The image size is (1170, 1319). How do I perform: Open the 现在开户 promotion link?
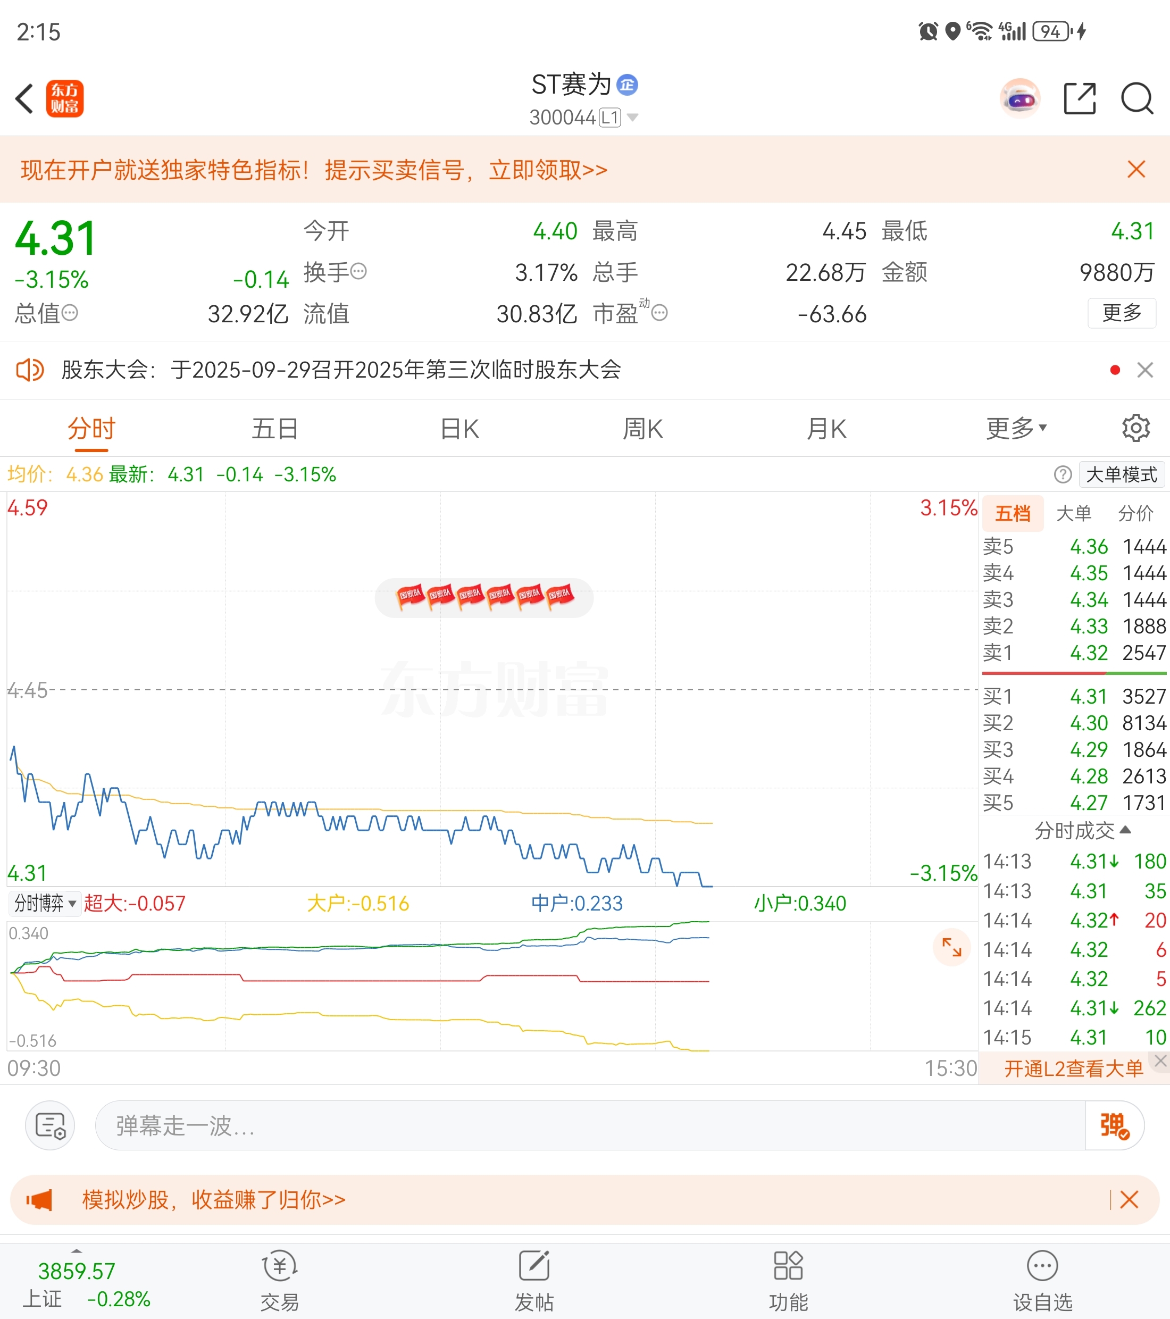click(x=314, y=170)
